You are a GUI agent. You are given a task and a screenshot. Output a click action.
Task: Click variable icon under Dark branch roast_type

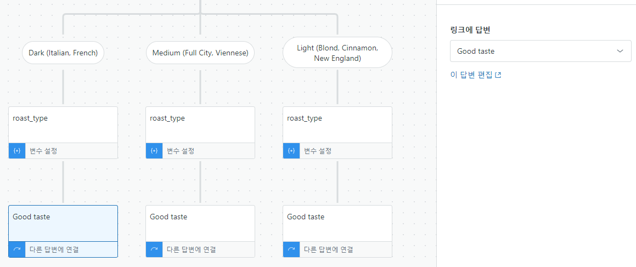(17, 151)
